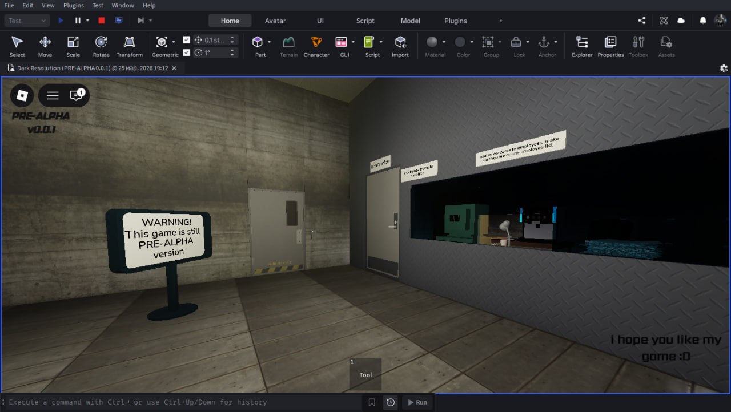Open the Terrain editor
Viewport: 731px width, 412px height.
(288, 46)
